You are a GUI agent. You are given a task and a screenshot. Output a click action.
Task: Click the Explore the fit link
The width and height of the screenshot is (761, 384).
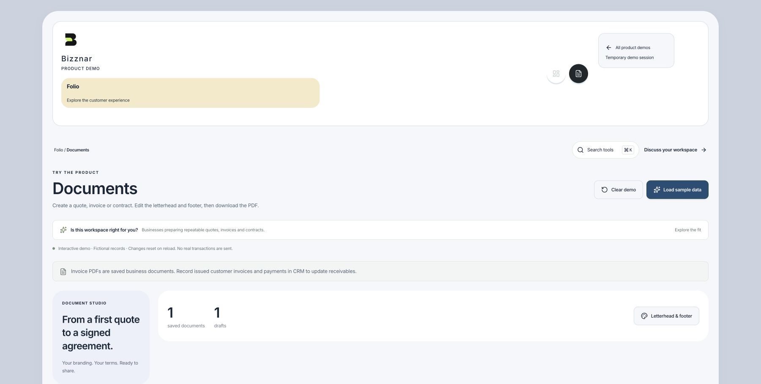click(x=688, y=230)
